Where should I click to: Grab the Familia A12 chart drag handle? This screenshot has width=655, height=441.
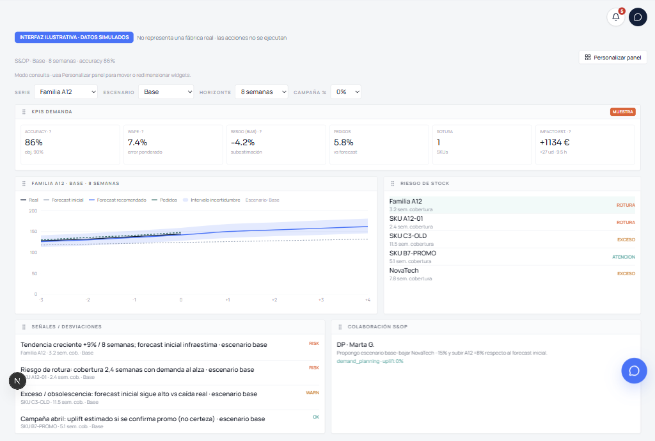[24, 184]
